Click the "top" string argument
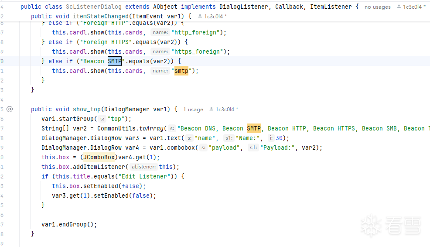Screen dimensions: 430x247 [116, 119]
